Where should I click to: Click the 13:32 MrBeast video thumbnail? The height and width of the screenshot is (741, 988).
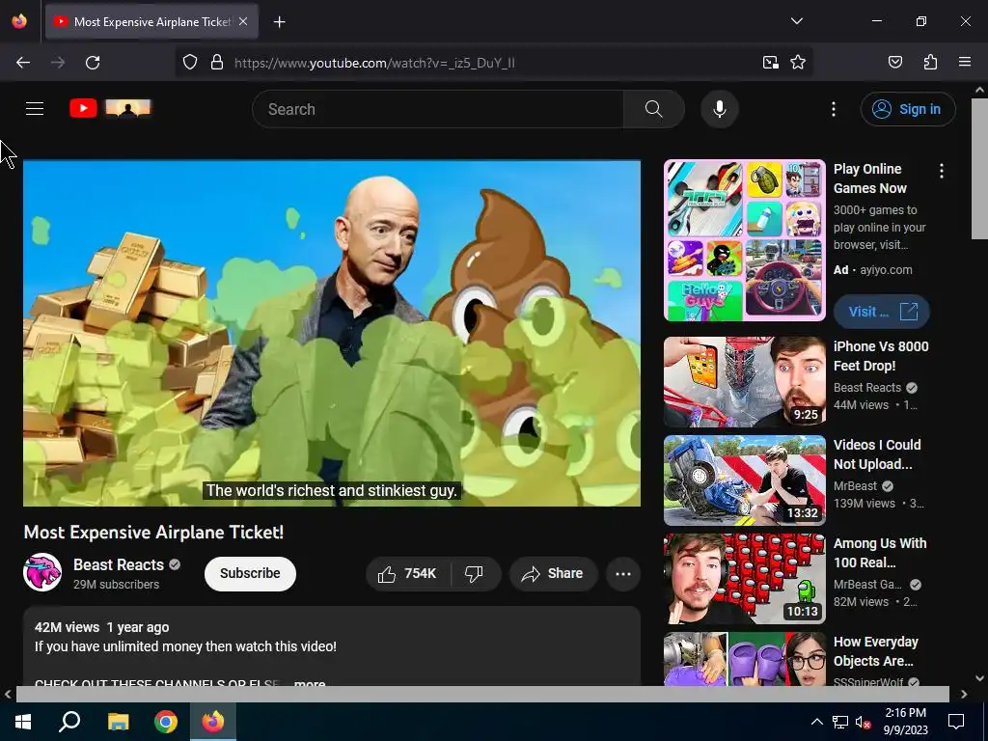pyautogui.click(x=744, y=480)
